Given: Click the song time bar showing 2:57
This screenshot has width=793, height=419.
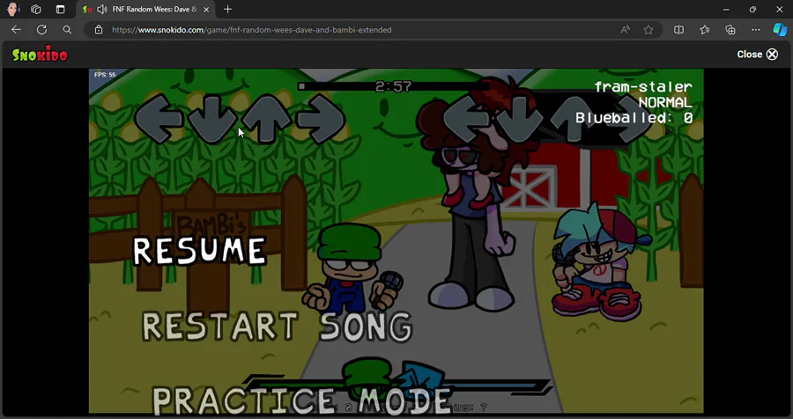Looking at the screenshot, I should tap(393, 86).
